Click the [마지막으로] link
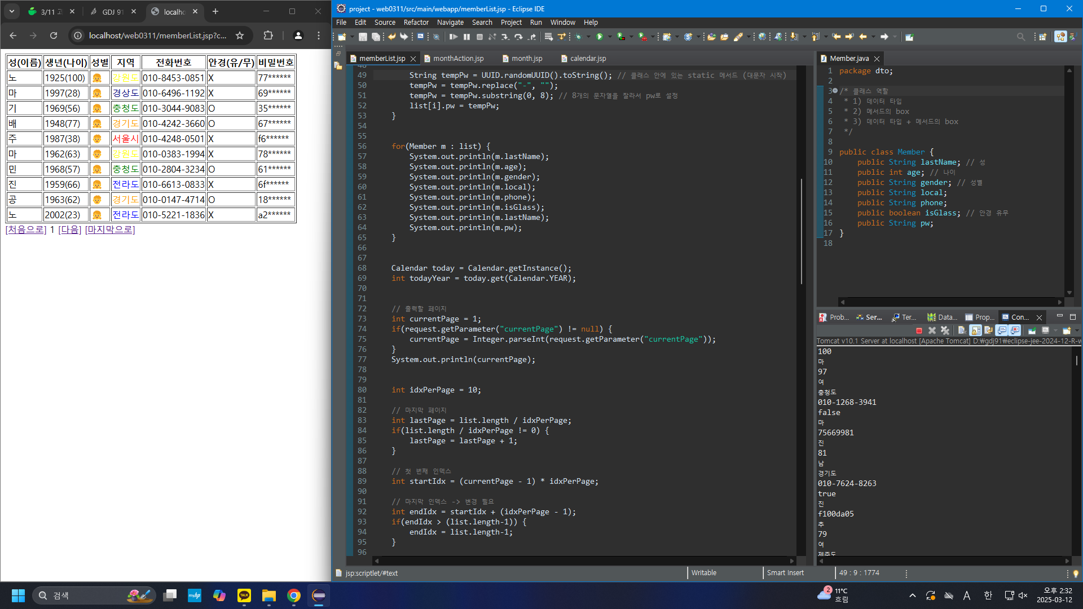The height and width of the screenshot is (609, 1083). tap(110, 230)
